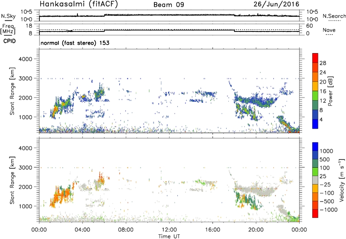Click the Slant Range [km] label of velocity panel
Screen dimensions: 346x239
(x=12, y=180)
